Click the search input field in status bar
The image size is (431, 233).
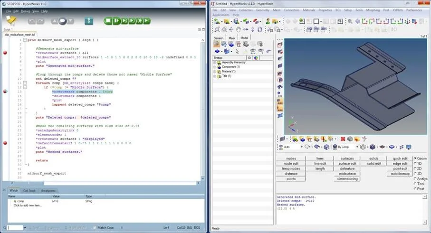click(14, 228)
